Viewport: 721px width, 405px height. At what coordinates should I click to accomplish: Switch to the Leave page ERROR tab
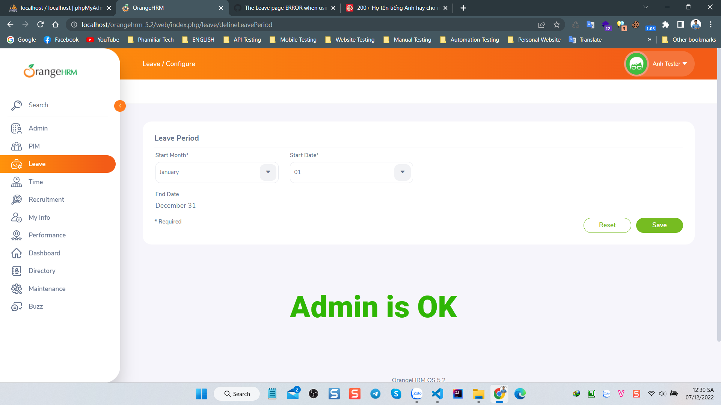tap(284, 7)
